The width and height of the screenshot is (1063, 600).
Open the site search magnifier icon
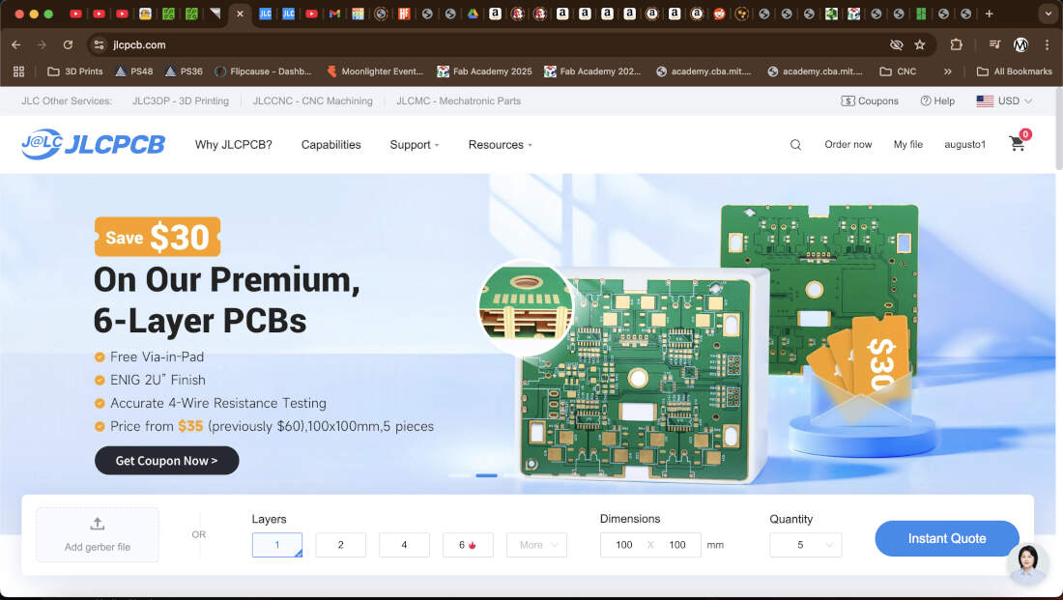[795, 144]
